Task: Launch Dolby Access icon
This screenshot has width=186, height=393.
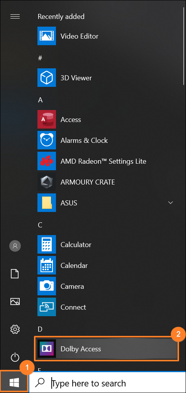Action: pos(47,349)
